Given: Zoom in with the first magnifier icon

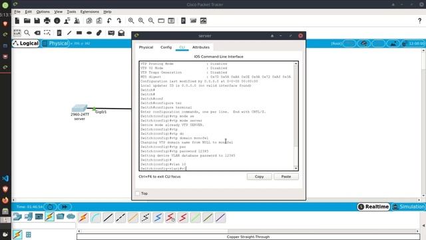Looking at the screenshot, I should click(131, 21).
